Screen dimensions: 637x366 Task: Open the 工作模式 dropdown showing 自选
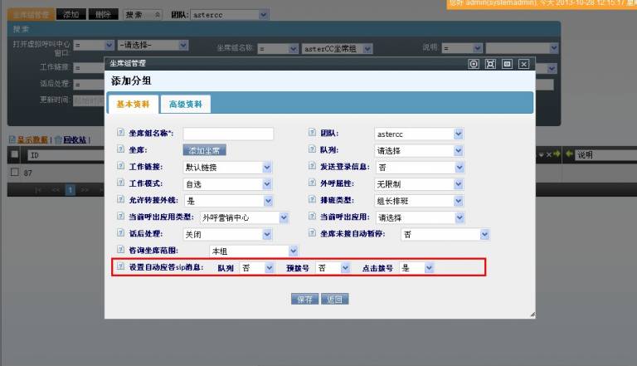[x=227, y=184]
